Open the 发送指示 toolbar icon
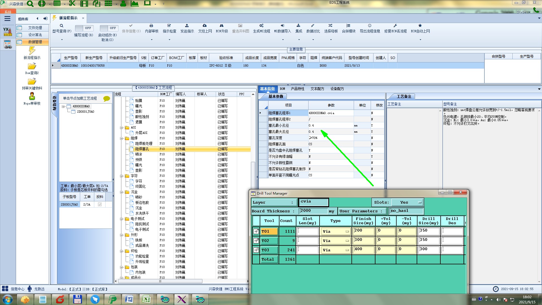 187,26
